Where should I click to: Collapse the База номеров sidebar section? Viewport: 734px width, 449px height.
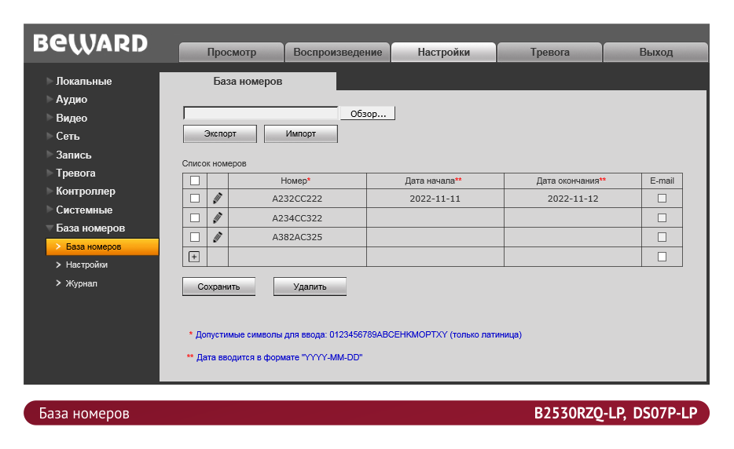pyautogui.click(x=90, y=228)
